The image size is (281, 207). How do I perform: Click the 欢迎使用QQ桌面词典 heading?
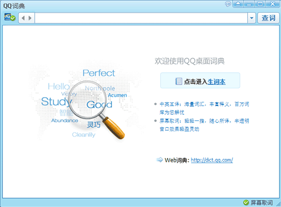pyautogui.click(x=190, y=61)
